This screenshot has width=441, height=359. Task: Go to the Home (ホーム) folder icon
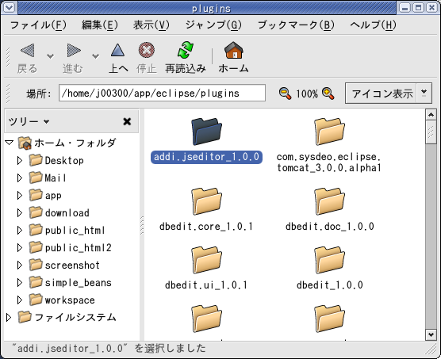(233, 50)
